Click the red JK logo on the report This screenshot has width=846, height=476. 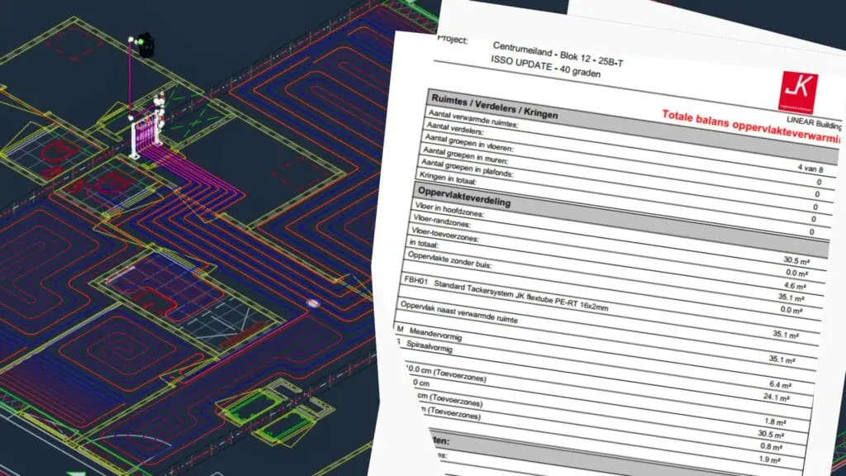click(x=798, y=90)
